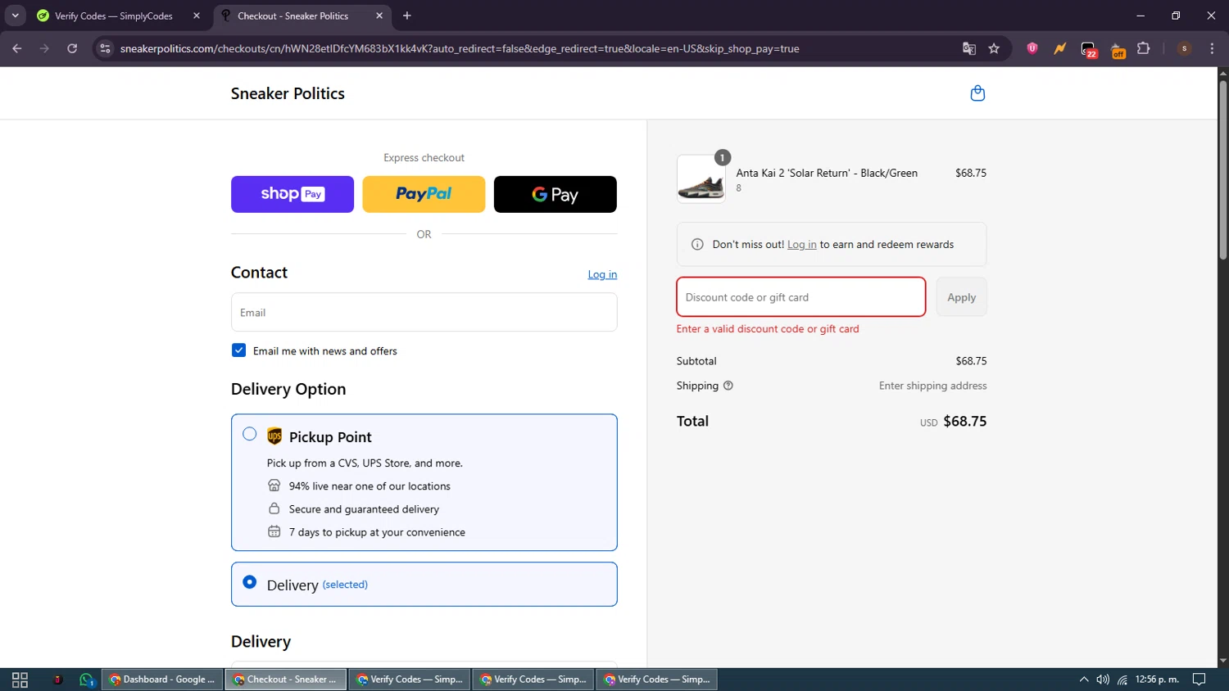Click into the Email input field
Image resolution: width=1229 pixels, height=691 pixels.
point(424,312)
